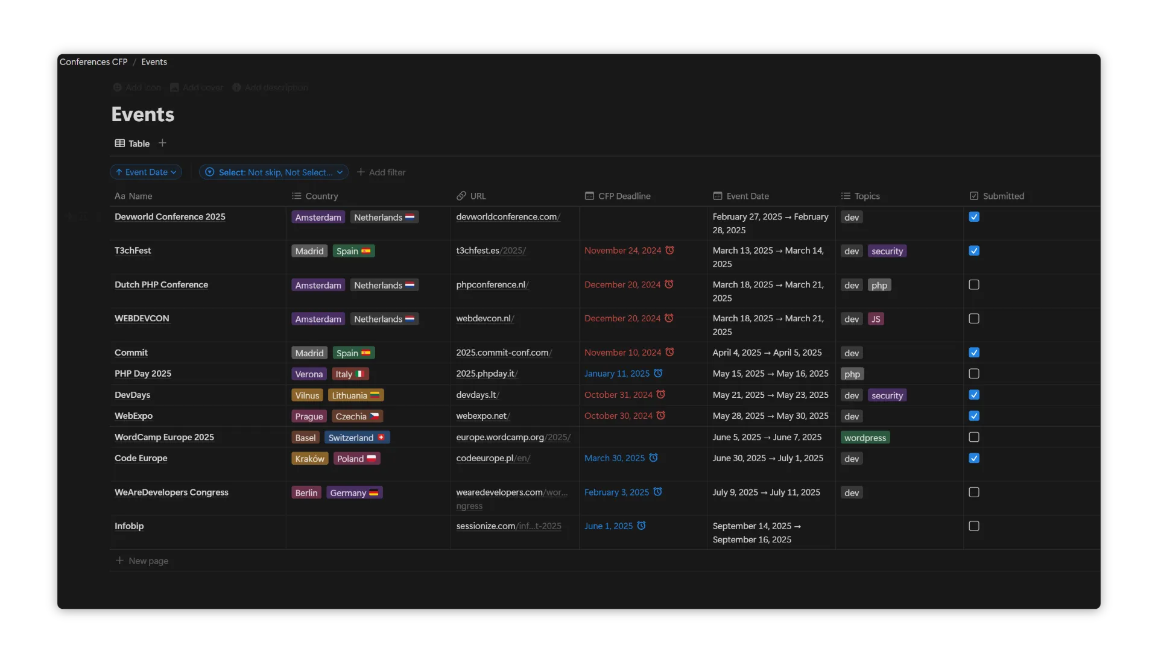Screen dimensions: 1158x663
Task: Open the Event Date sort dropdown
Action: 146,172
